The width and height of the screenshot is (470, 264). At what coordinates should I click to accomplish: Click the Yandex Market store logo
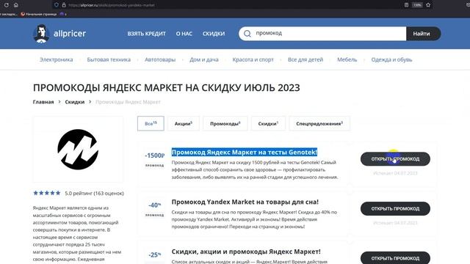coord(78,150)
